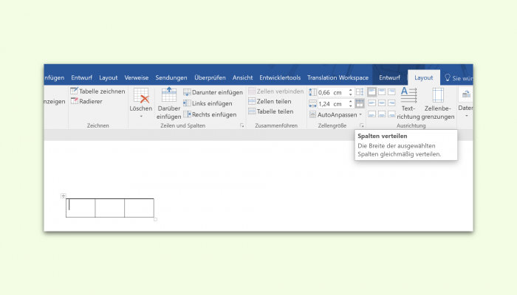The width and height of the screenshot is (517, 295).
Task: Click Zellen teilen to split cells
Action: [270, 101]
